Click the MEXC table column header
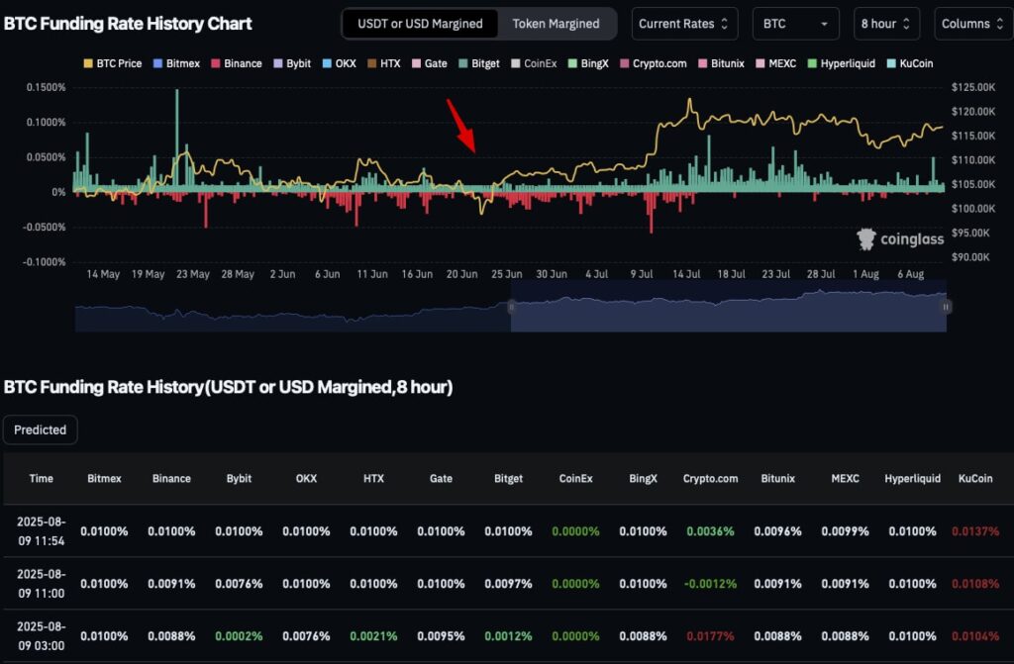1014x664 pixels. [845, 478]
